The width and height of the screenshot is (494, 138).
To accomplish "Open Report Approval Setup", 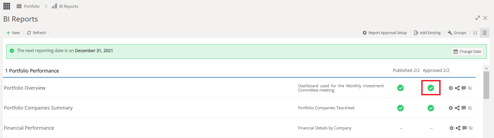I will [385, 33].
